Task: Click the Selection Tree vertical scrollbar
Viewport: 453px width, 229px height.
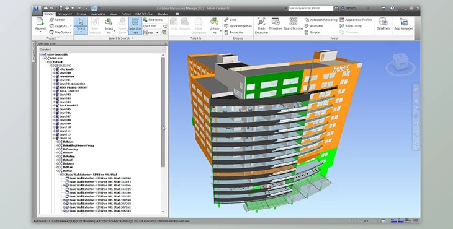Action: [163, 113]
